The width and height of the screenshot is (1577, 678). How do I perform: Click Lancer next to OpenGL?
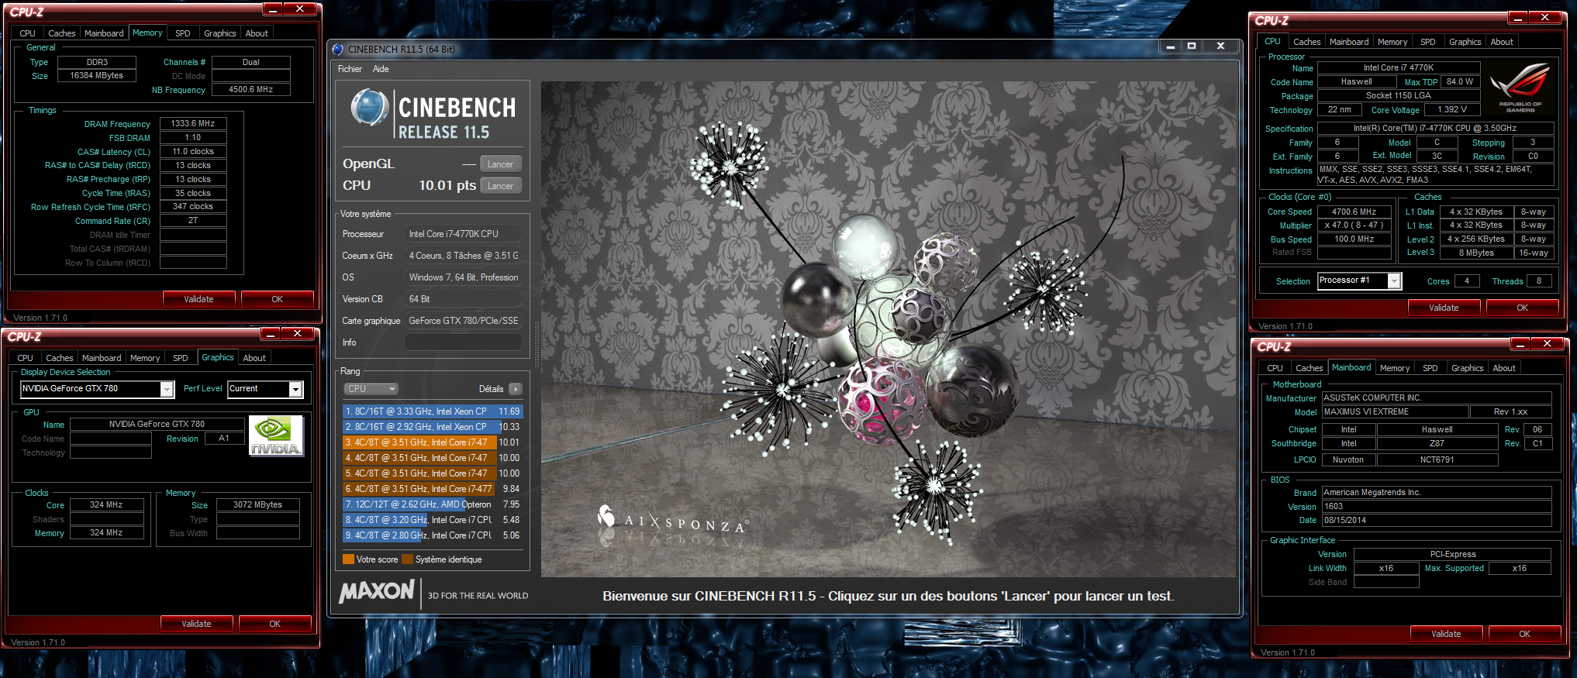tap(501, 164)
